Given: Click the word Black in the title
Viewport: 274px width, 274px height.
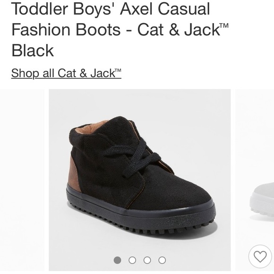Looking at the screenshot, I should (x=33, y=51).
